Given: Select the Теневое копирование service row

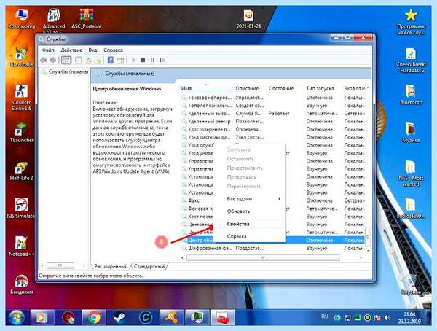Looking at the screenshot, I should pos(272,98).
